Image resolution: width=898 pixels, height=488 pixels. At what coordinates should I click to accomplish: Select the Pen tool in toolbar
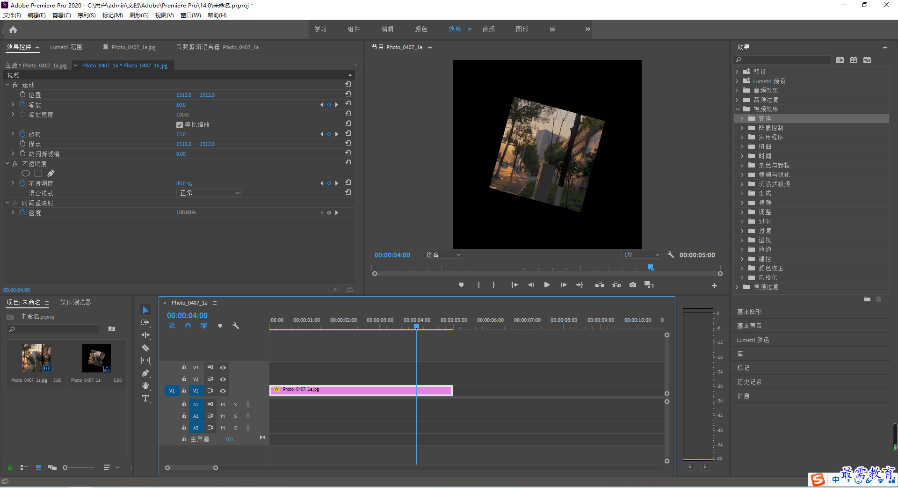[x=145, y=373]
